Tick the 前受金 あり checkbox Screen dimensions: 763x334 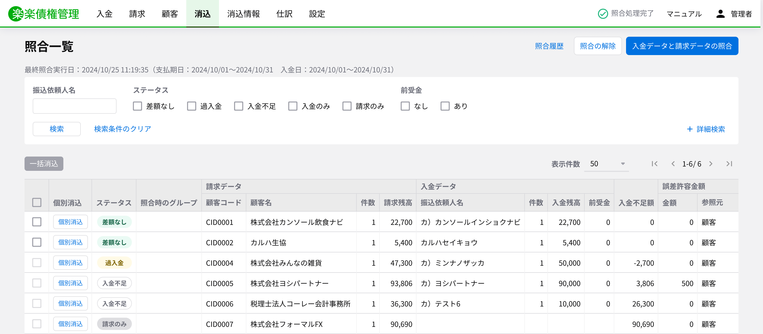pyautogui.click(x=445, y=106)
